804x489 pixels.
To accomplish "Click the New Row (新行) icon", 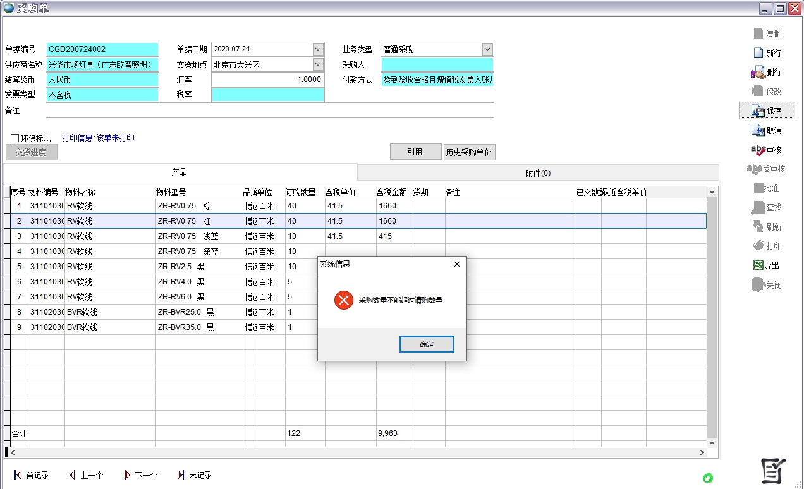I will tap(758, 53).
